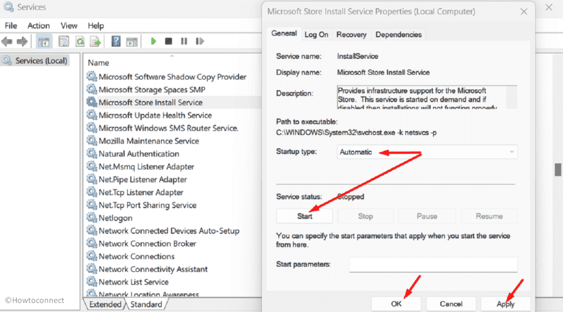
Task: Click Apply in properties dialog
Action: (x=506, y=304)
